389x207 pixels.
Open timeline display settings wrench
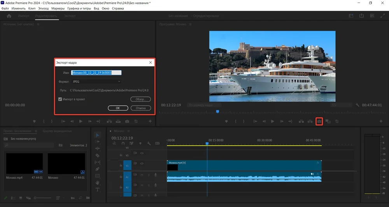point(149,143)
